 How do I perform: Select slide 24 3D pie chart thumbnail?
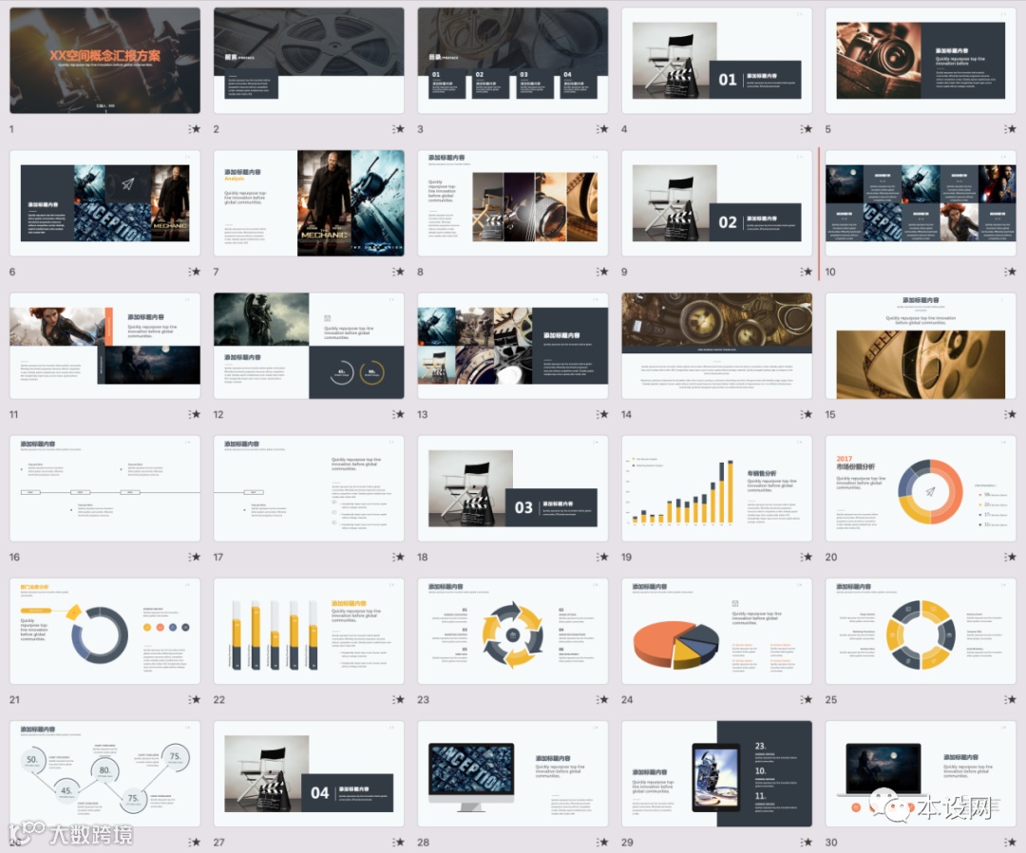pyautogui.click(x=716, y=631)
